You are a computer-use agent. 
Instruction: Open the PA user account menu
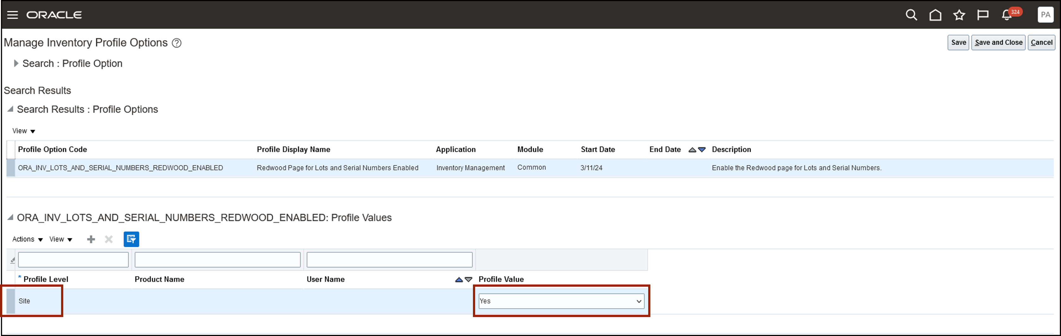1045,15
